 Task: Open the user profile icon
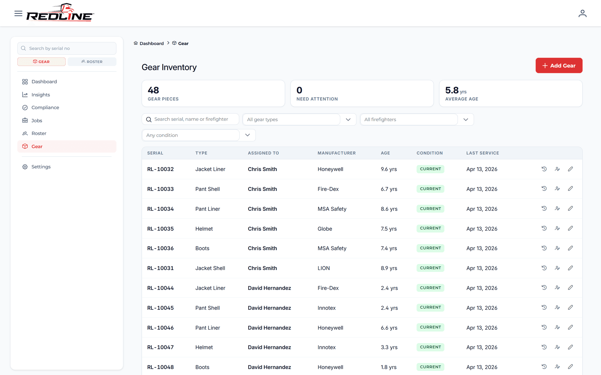point(583,13)
